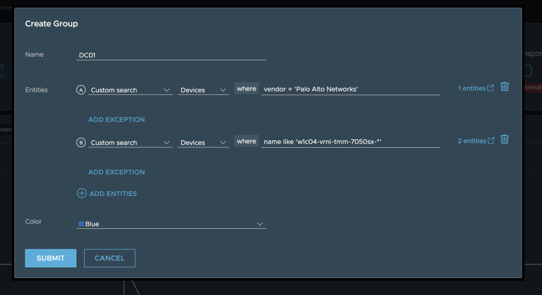Edit the name like 'w1c04-vrni-tmm-7050sx-*' query
Viewport: 542px width, 295px height.
pos(350,142)
